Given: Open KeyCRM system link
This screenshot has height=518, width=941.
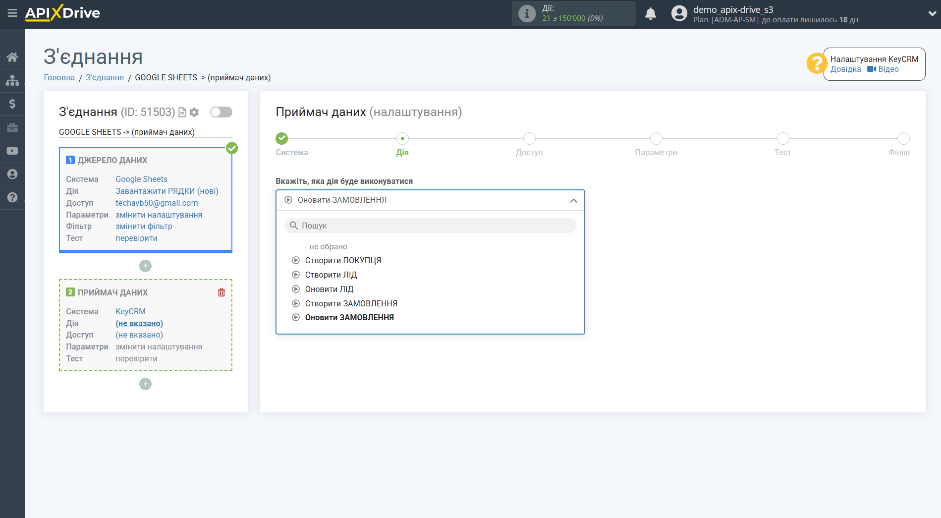Looking at the screenshot, I should click(x=131, y=311).
